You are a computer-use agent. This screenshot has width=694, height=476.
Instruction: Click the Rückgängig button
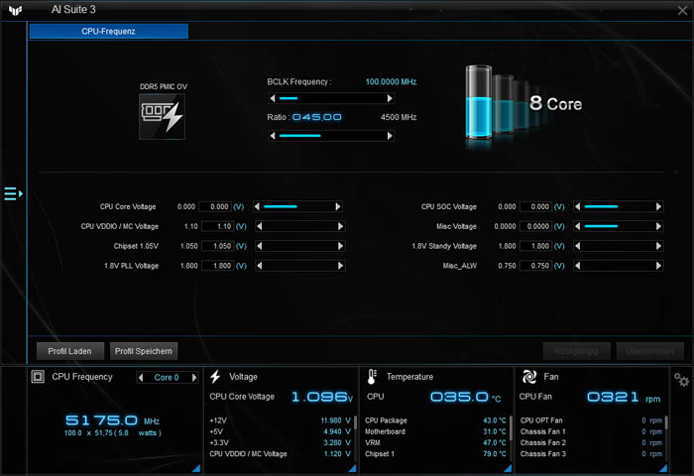[577, 351]
